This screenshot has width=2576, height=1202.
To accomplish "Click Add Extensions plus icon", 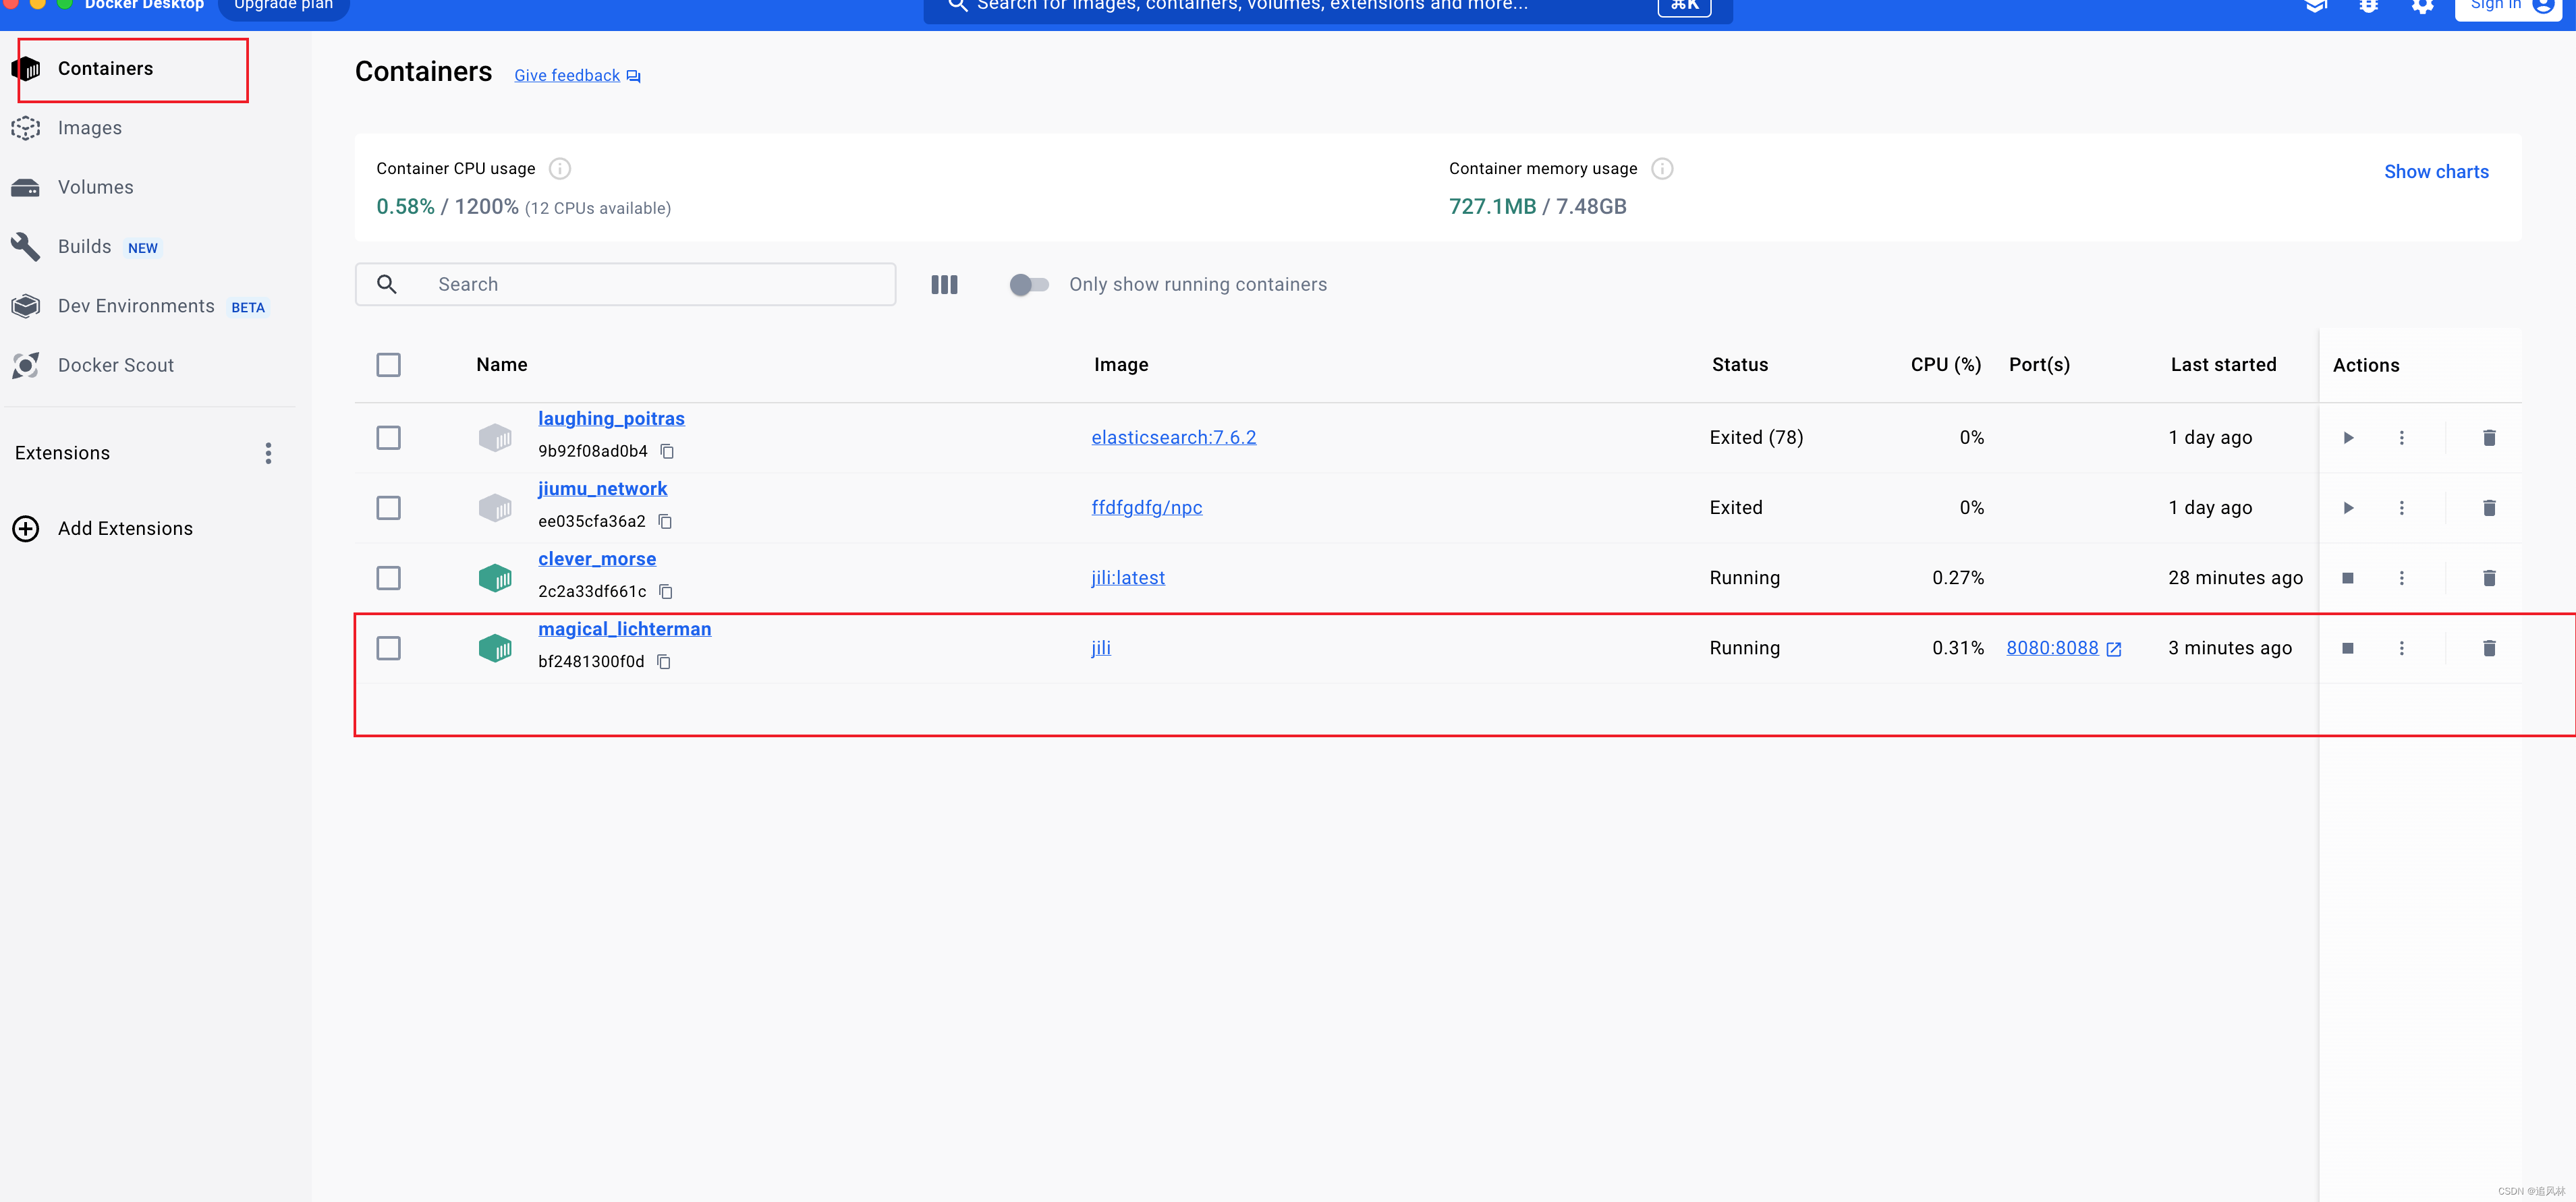I will click(x=26, y=528).
